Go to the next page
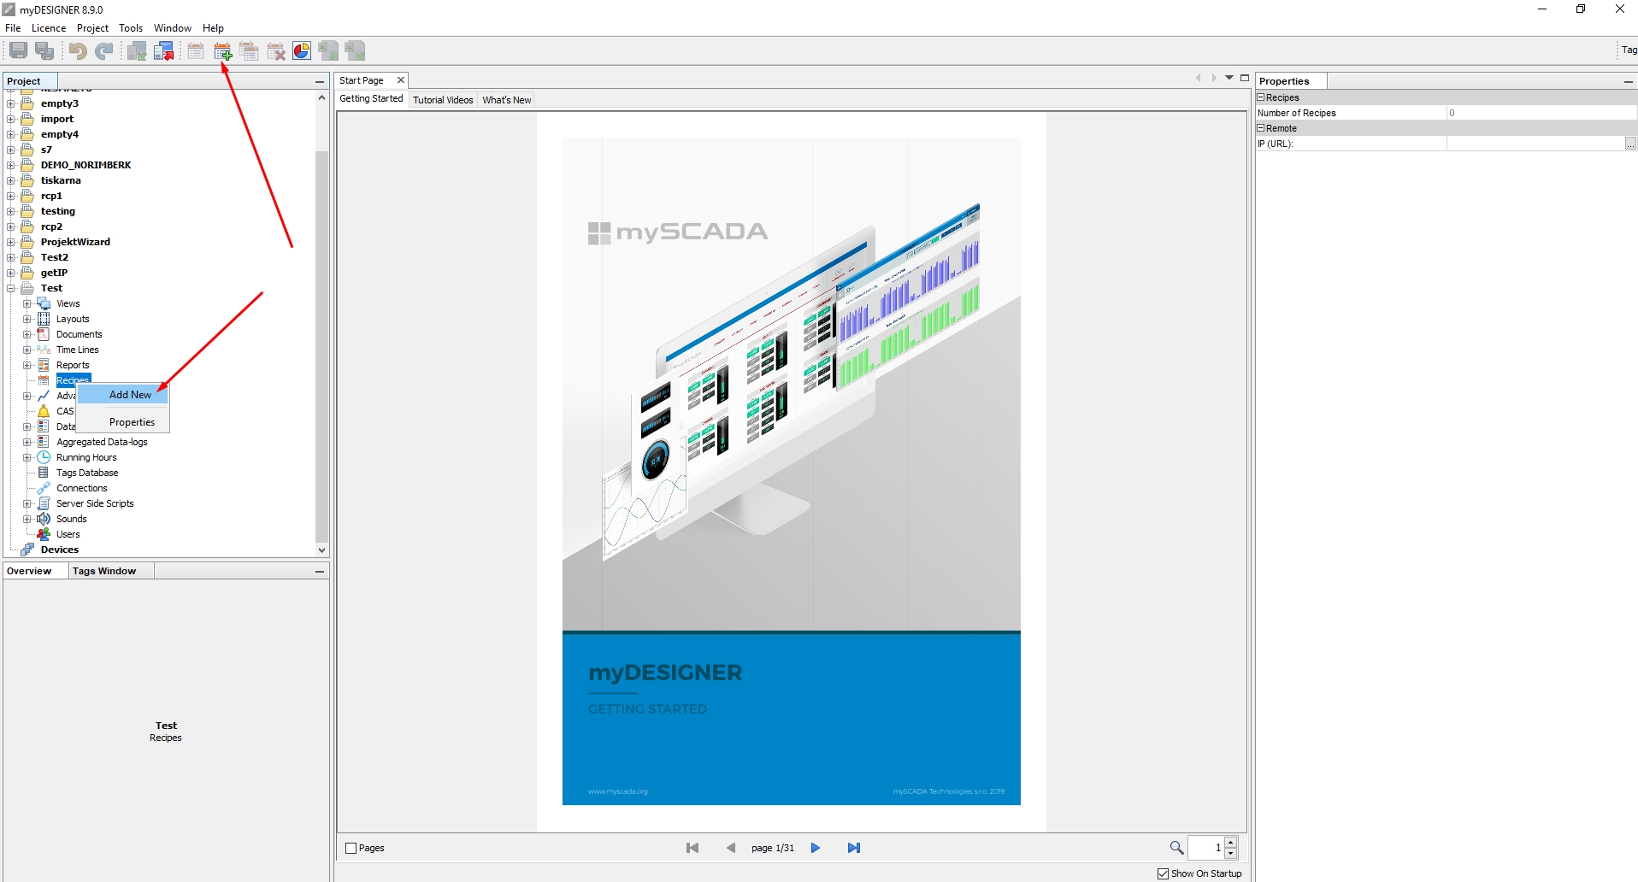Image resolution: width=1638 pixels, height=882 pixels. pos(816,848)
